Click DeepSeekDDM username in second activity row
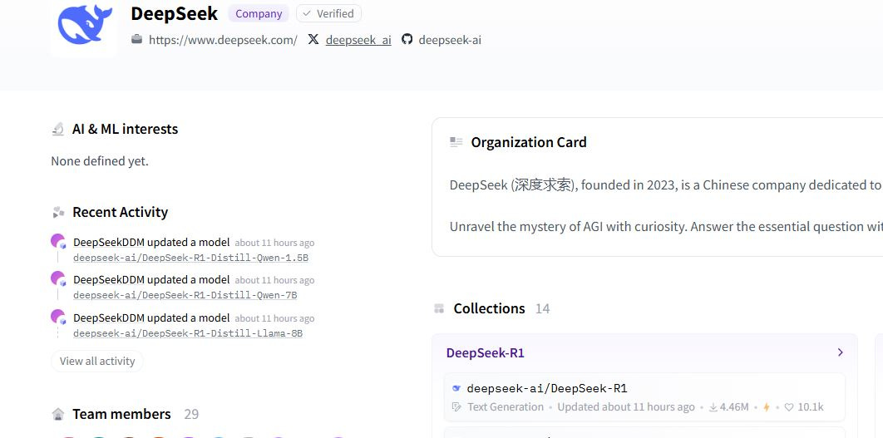Image resolution: width=883 pixels, height=438 pixels. pyautogui.click(x=109, y=280)
